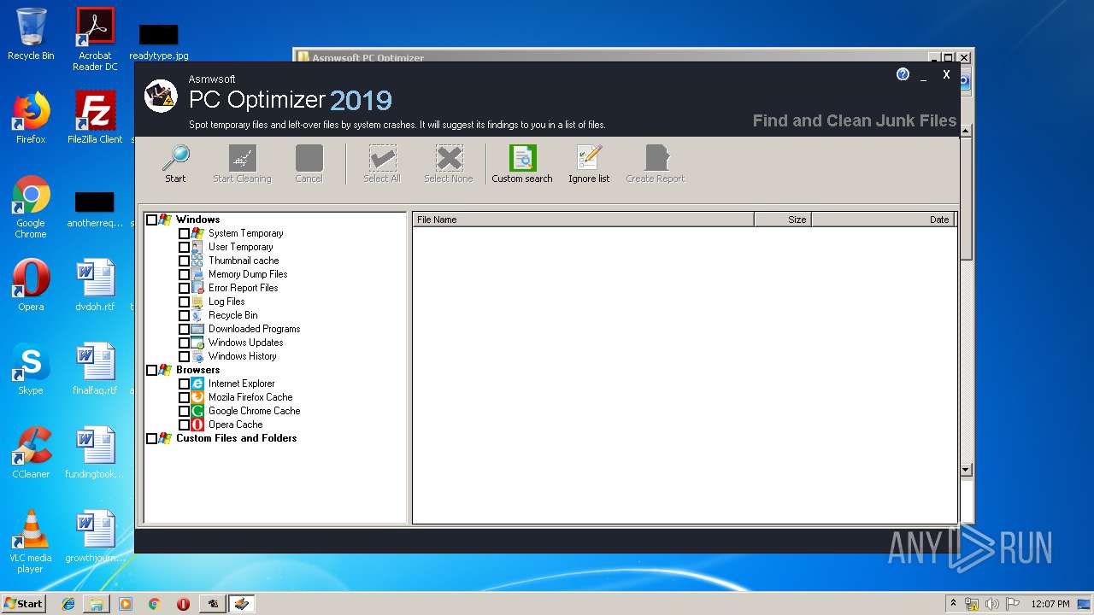1094x615 pixels.
Task: Select finalfaq.rtf desktop file
Action: click(95, 369)
